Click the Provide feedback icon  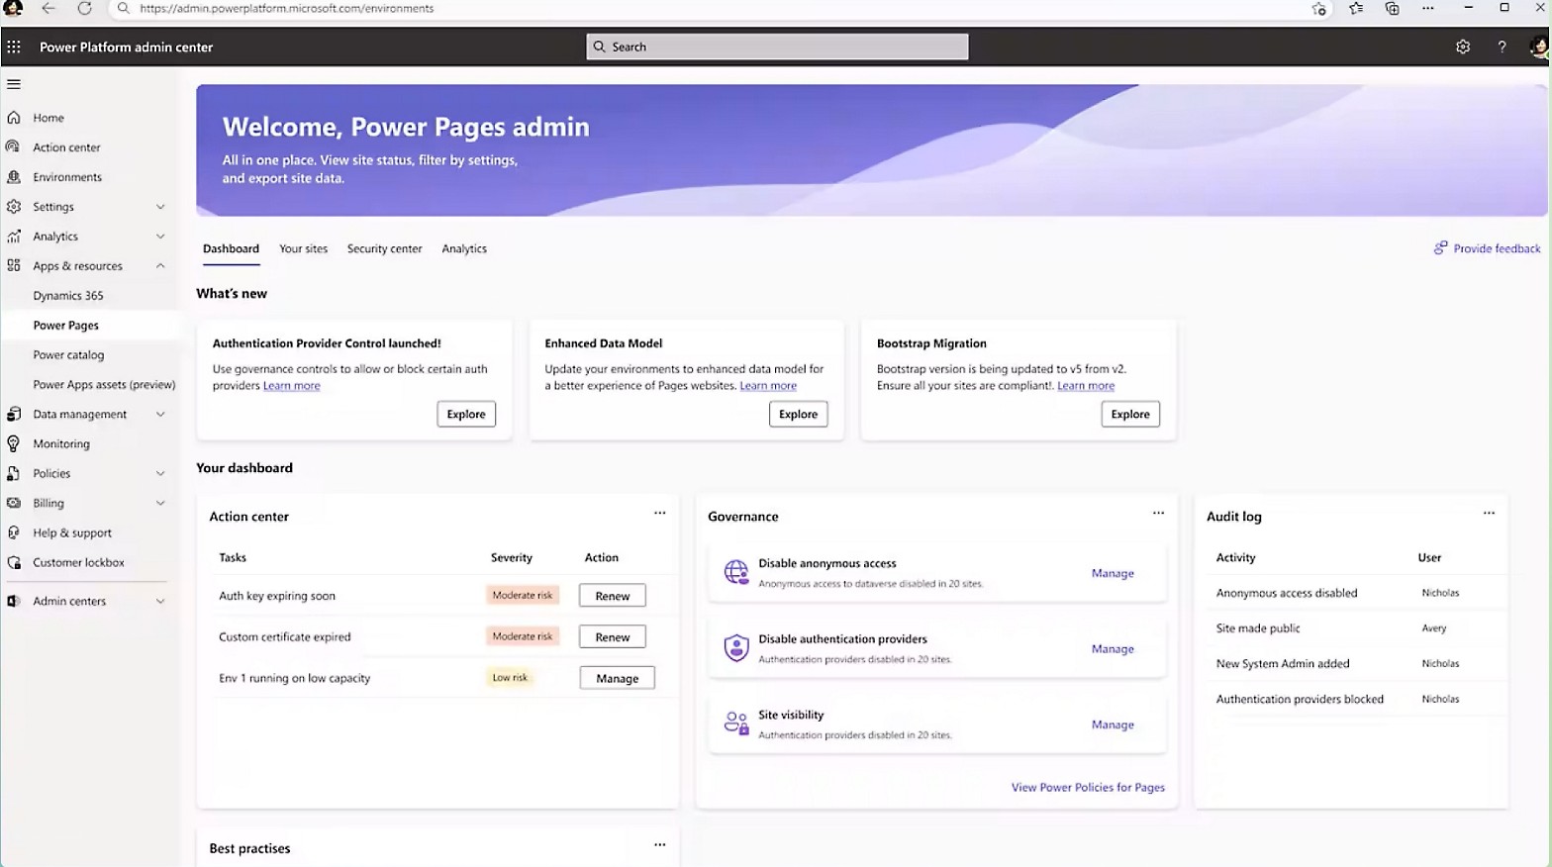point(1441,247)
